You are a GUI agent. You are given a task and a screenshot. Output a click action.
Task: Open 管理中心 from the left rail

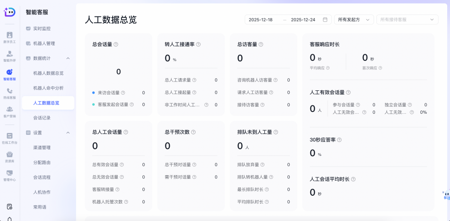(x=9, y=175)
